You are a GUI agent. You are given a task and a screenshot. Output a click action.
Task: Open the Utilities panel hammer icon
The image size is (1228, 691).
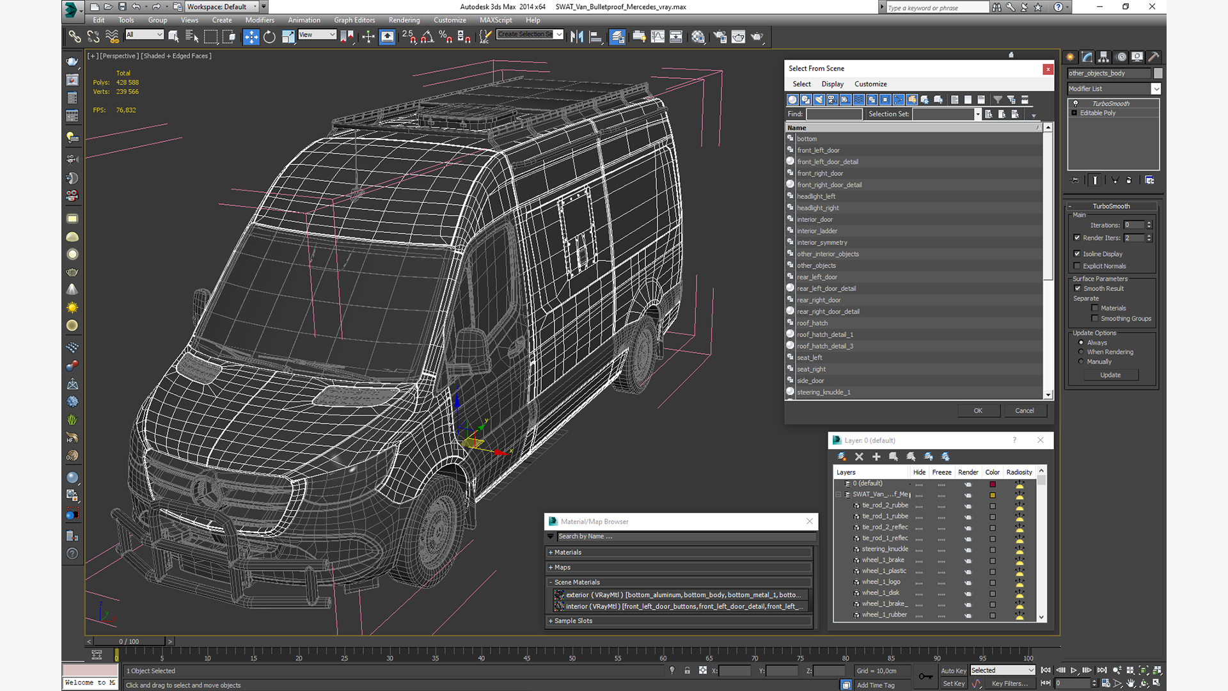[x=1154, y=57]
